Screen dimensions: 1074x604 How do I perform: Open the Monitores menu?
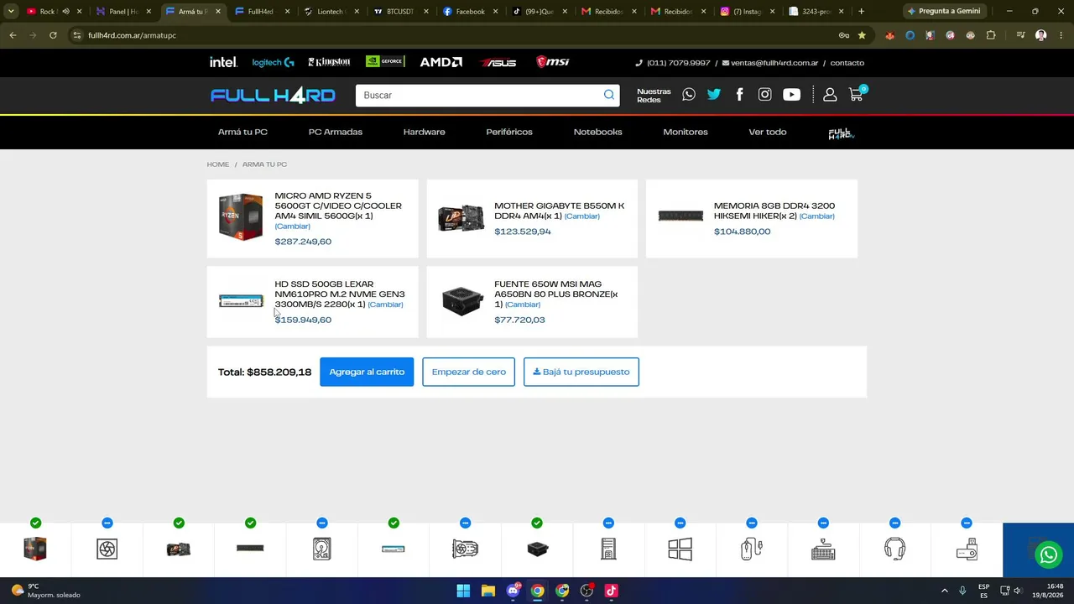click(x=686, y=132)
